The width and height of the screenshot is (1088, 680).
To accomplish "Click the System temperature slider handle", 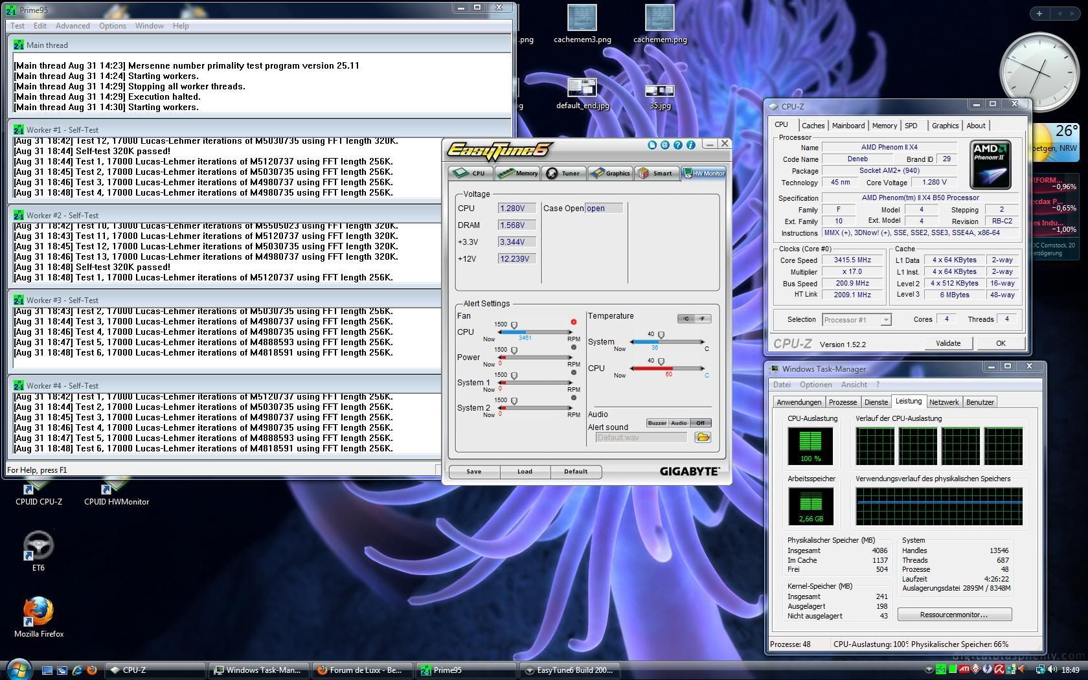I will click(661, 335).
